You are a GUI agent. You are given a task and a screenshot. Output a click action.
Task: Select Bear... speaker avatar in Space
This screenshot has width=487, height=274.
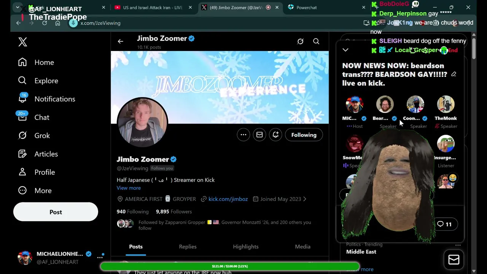coord(385,104)
